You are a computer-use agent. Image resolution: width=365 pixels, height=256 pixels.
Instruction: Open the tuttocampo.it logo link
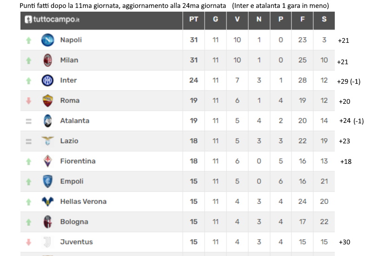(52, 20)
